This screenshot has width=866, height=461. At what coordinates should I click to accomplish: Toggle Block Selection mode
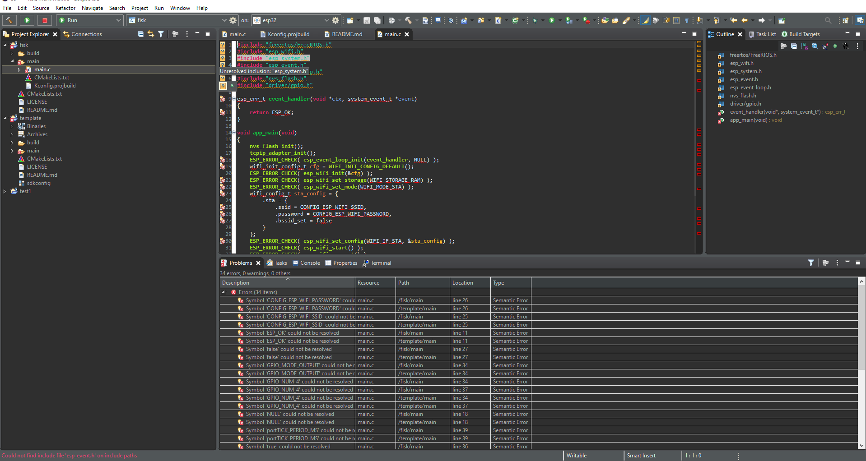tap(676, 20)
